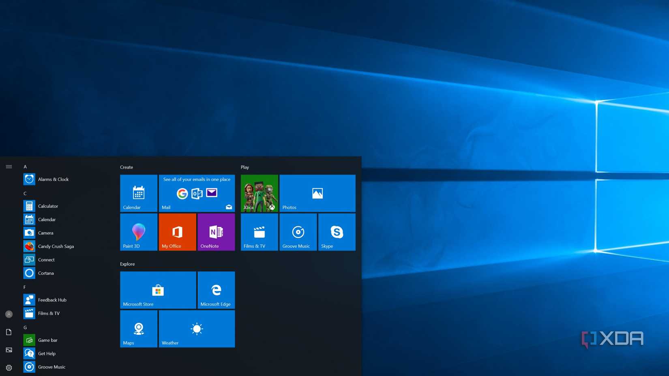Viewport: 669px width, 376px height.
Task: Open the Xbox tile showing game characters
Action: pos(259,193)
